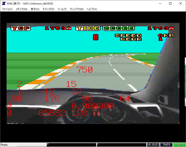
Task: Click the Ready status bar text
Action: pyautogui.click(x=4, y=145)
